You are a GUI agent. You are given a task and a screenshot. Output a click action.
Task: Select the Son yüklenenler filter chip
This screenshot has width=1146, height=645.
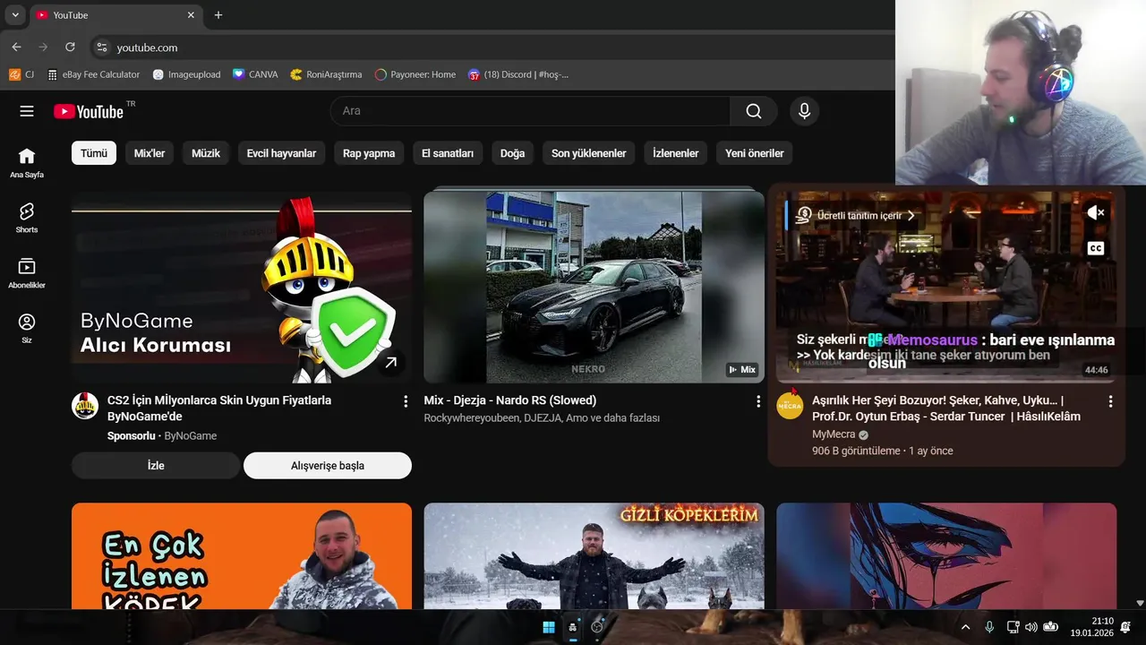(x=588, y=153)
